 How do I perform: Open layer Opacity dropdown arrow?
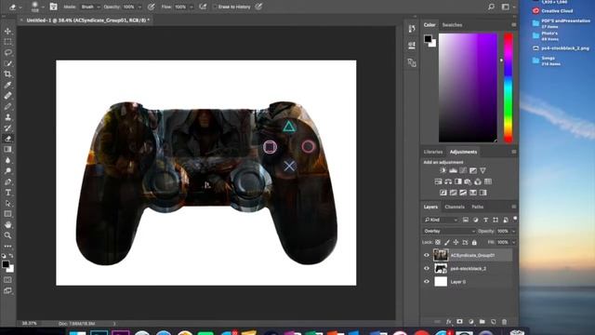point(513,231)
